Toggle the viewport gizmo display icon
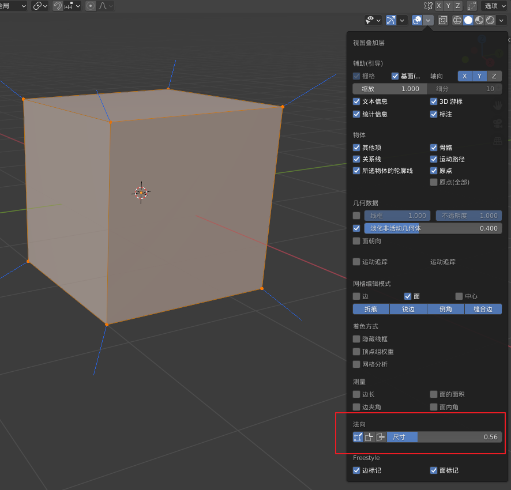511x490 pixels. click(x=391, y=20)
